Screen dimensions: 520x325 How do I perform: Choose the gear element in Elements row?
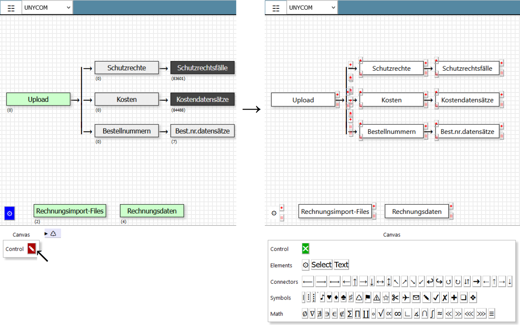(x=306, y=265)
